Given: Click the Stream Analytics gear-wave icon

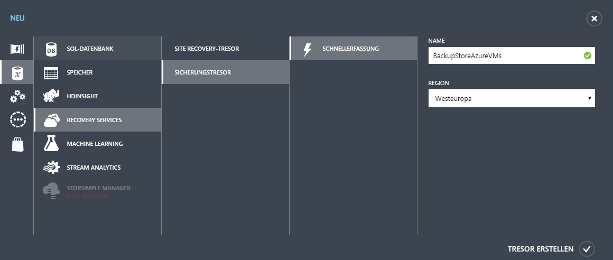Looking at the screenshot, I should (x=51, y=168).
